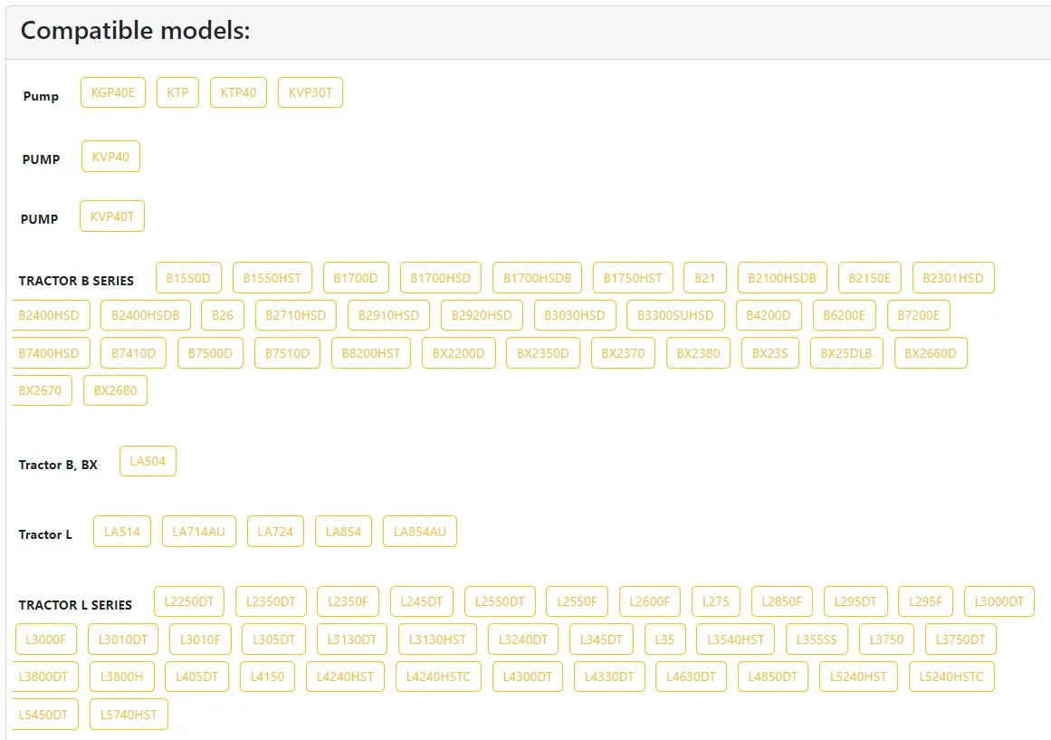Image resolution: width=1051 pixels, height=740 pixels.
Task: Click the KGP40E pump model tag
Action: pos(113,92)
